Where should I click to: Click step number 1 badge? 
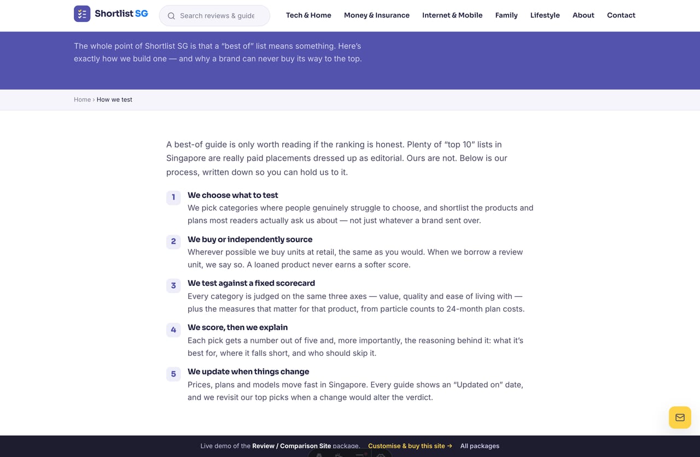[x=173, y=197]
